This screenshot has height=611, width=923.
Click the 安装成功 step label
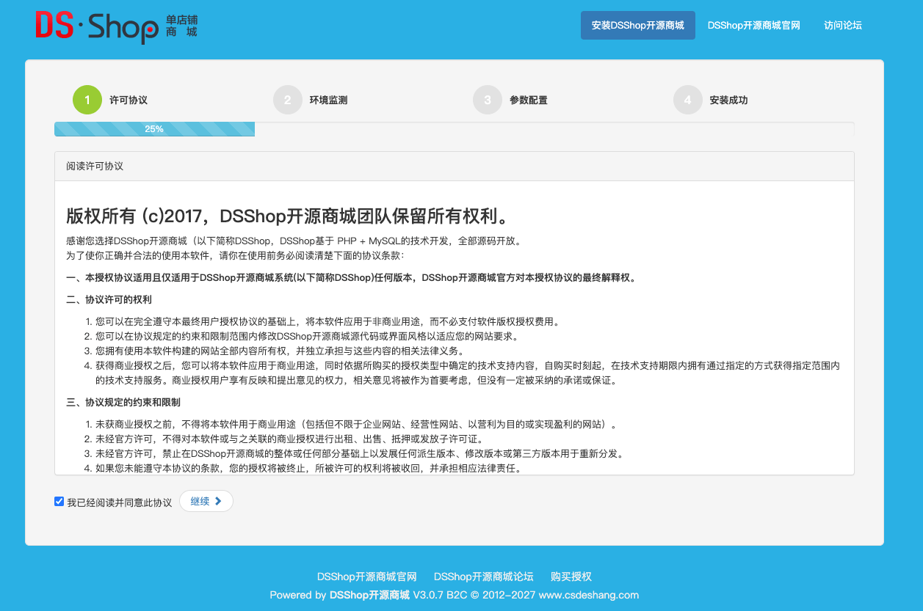[728, 100]
